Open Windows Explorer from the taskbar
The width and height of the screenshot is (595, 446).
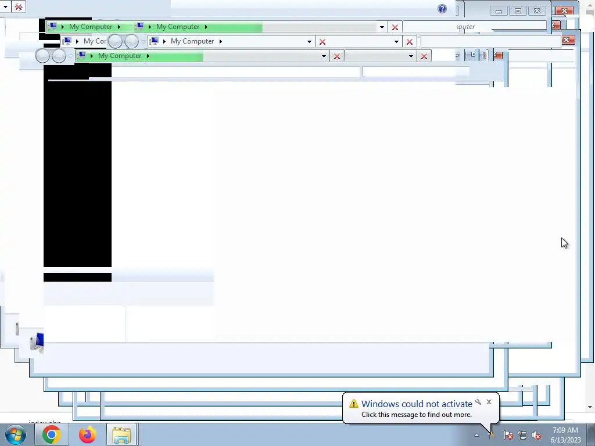click(121, 434)
